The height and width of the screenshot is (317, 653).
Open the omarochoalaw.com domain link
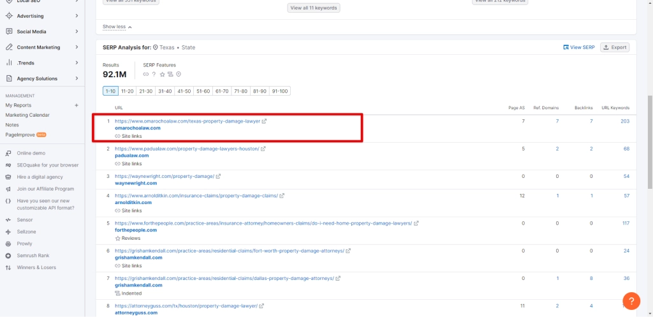coord(138,128)
